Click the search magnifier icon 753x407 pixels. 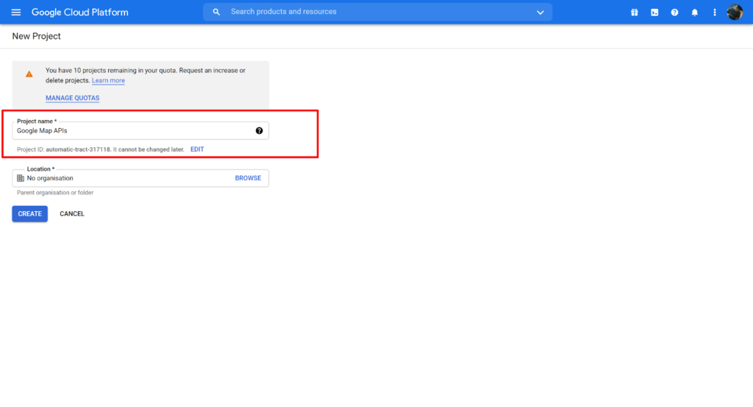216,12
